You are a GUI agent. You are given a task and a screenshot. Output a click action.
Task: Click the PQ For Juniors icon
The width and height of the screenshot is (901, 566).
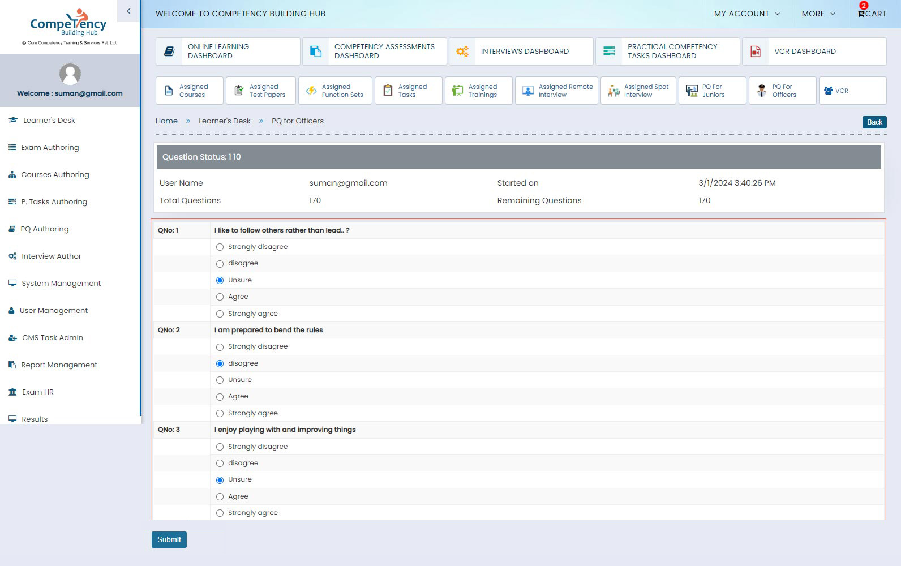[x=692, y=91]
